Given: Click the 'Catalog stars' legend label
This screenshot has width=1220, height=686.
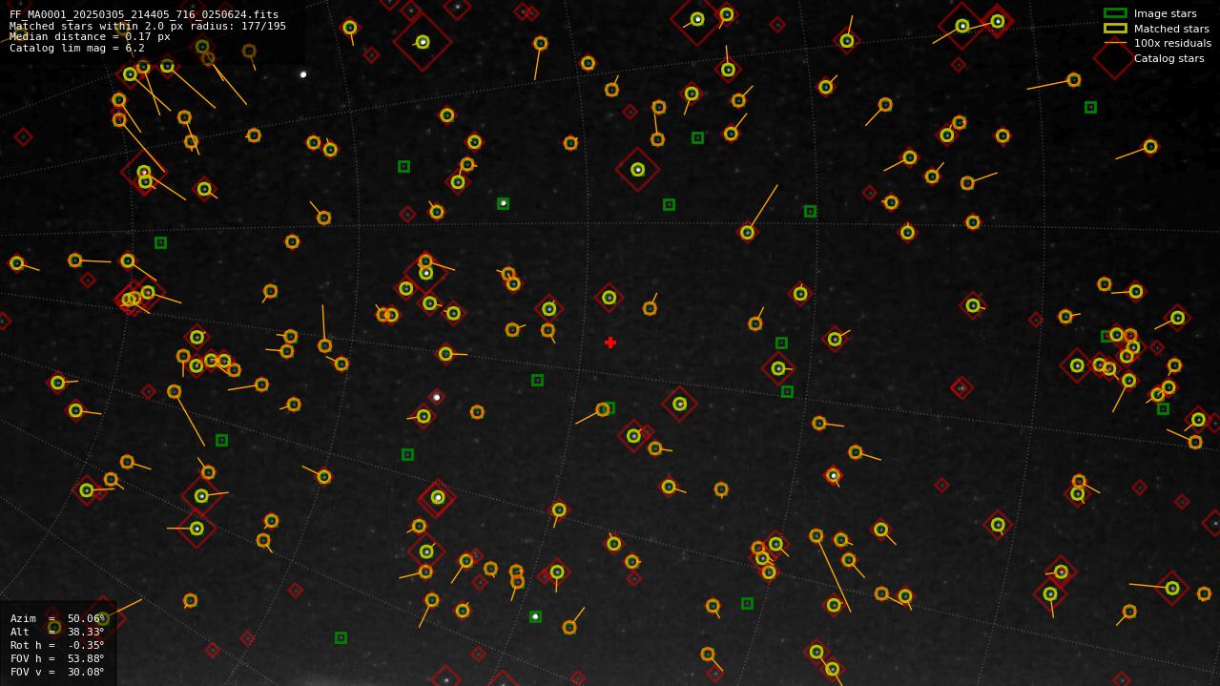Looking at the screenshot, I should (x=1168, y=58).
